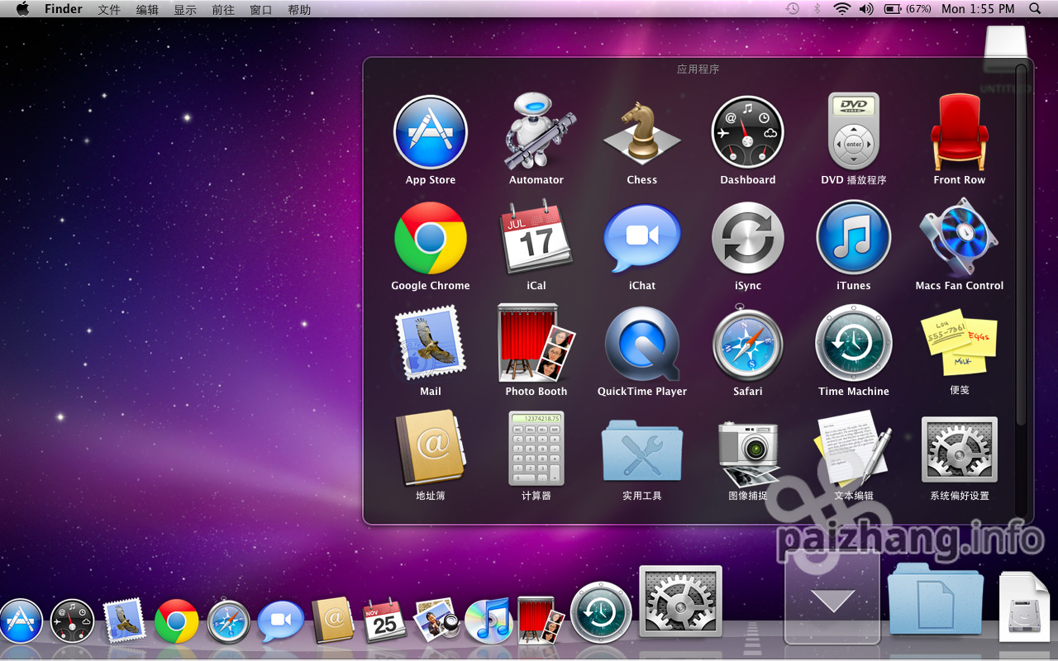
Task: Open the 显示 menu
Action: pyautogui.click(x=185, y=10)
